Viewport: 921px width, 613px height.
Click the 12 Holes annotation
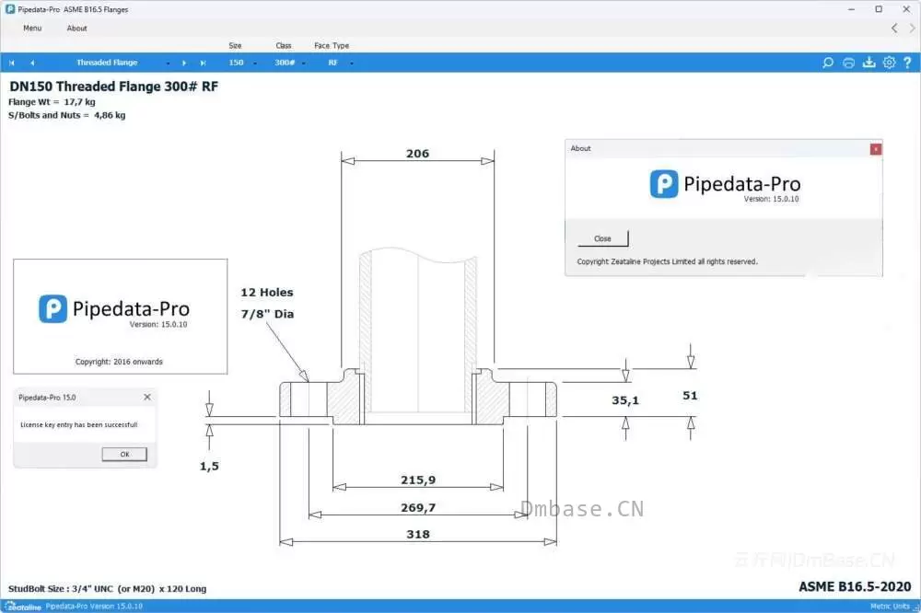tap(267, 293)
